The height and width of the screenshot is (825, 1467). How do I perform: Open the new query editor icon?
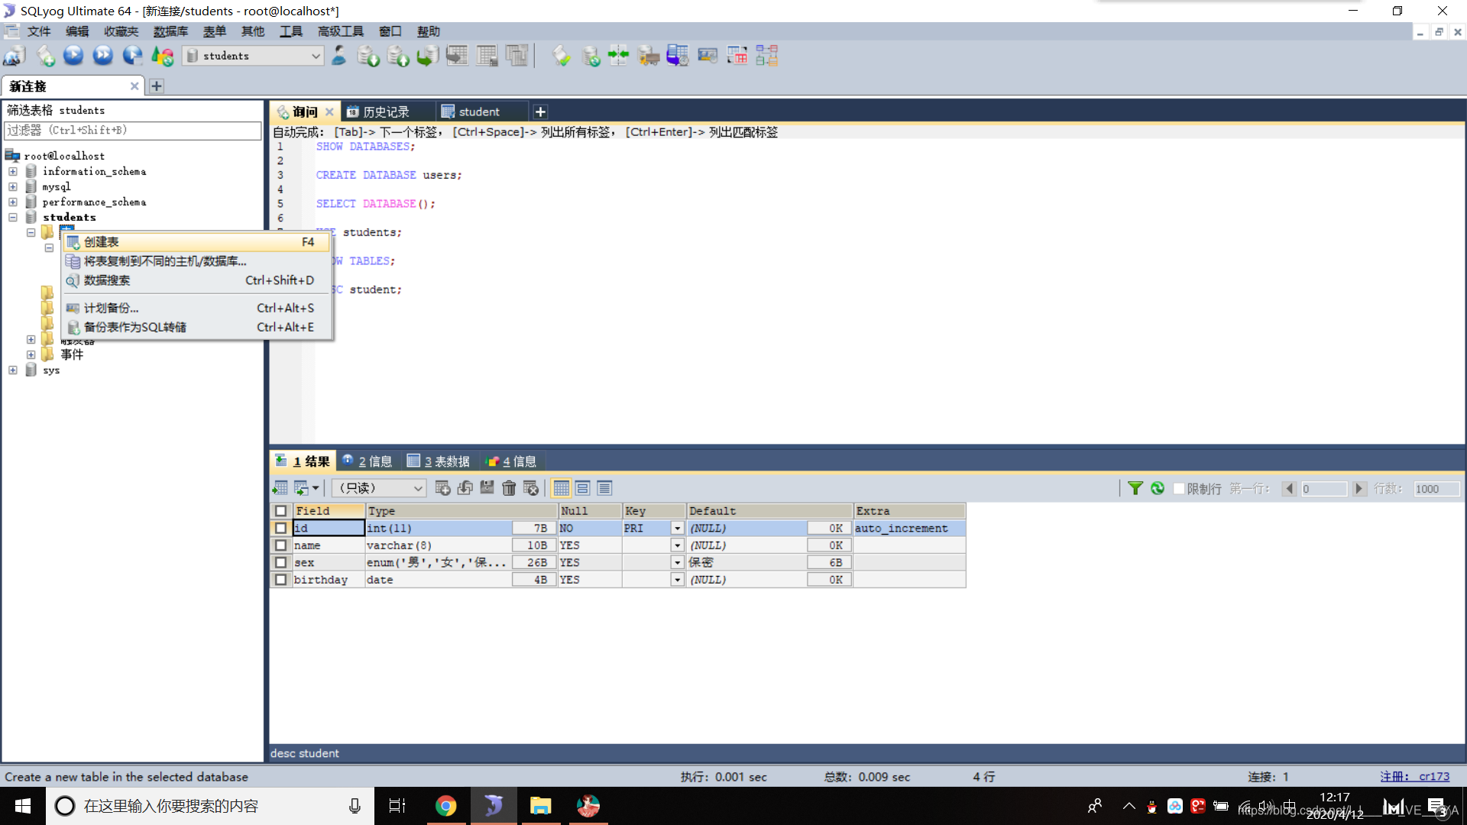(x=45, y=56)
